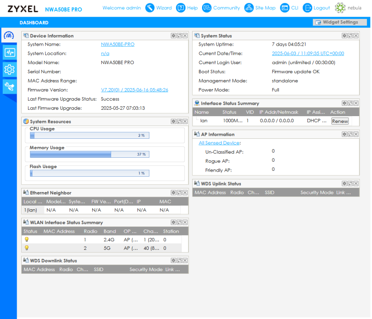Open the Dashboard sidebar icon
Viewport: 372px width, 319px height.
[9, 36]
